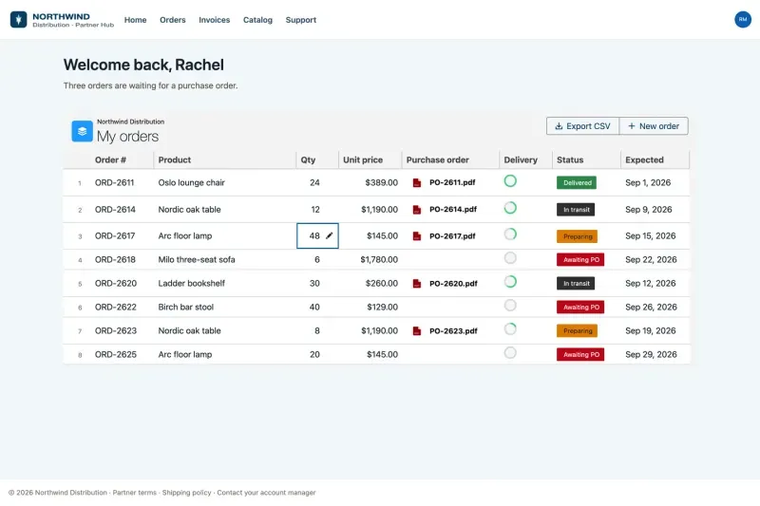The width and height of the screenshot is (760, 506).
Task: Click the Northwind logo icon
Action: [18, 19]
